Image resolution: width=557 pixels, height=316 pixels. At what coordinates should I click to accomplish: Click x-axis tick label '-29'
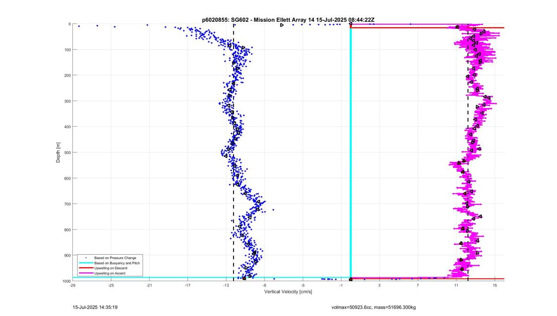tap(72, 285)
